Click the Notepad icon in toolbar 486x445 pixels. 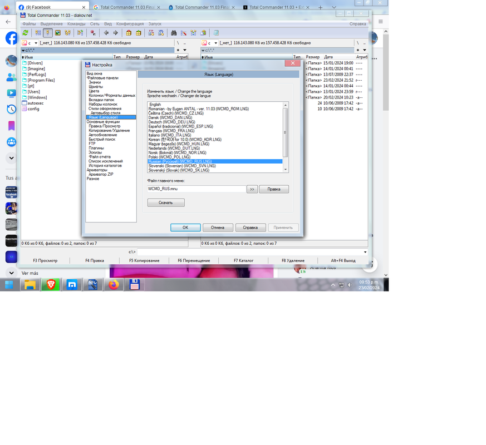pos(216,33)
